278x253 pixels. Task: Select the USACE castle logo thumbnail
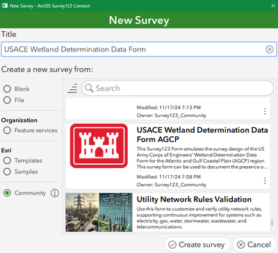click(99, 146)
